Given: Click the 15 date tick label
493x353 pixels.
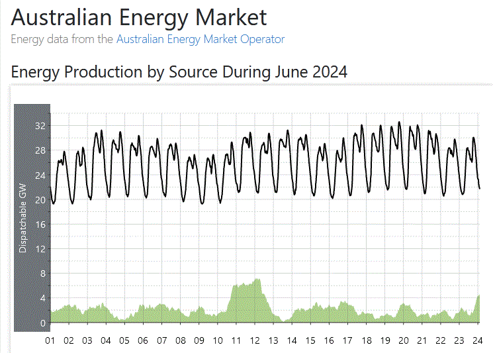Looking at the screenshot, I should 311,340.
